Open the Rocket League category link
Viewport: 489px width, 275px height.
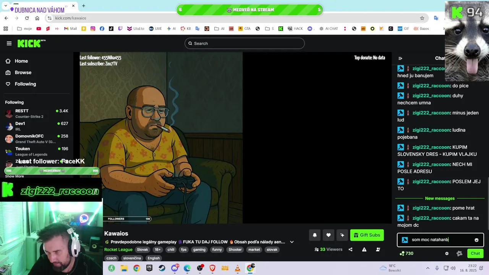118,249
